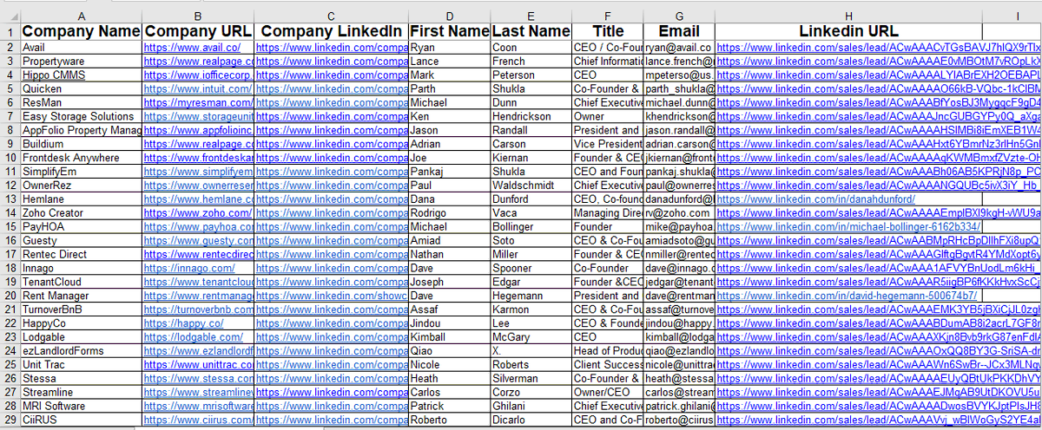Viewport: 1042px width, 430px height.
Task: Select the Vice President title cell
Action: point(606,144)
